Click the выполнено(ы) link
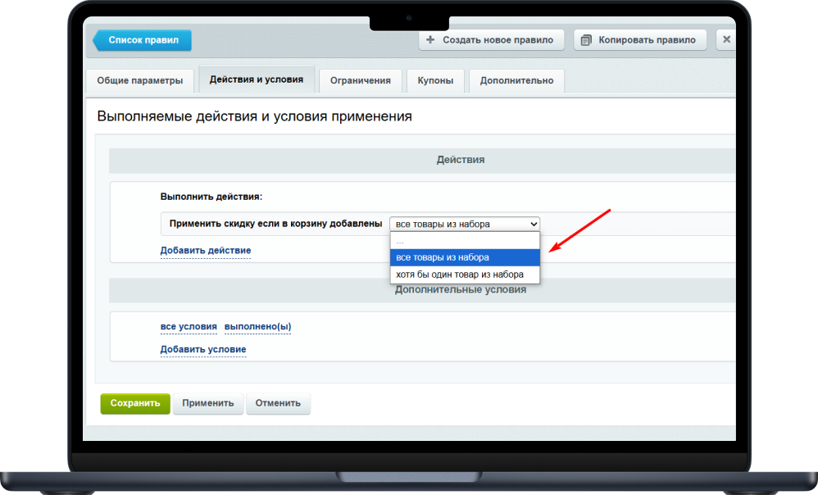 pyautogui.click(x=257, y=326)
